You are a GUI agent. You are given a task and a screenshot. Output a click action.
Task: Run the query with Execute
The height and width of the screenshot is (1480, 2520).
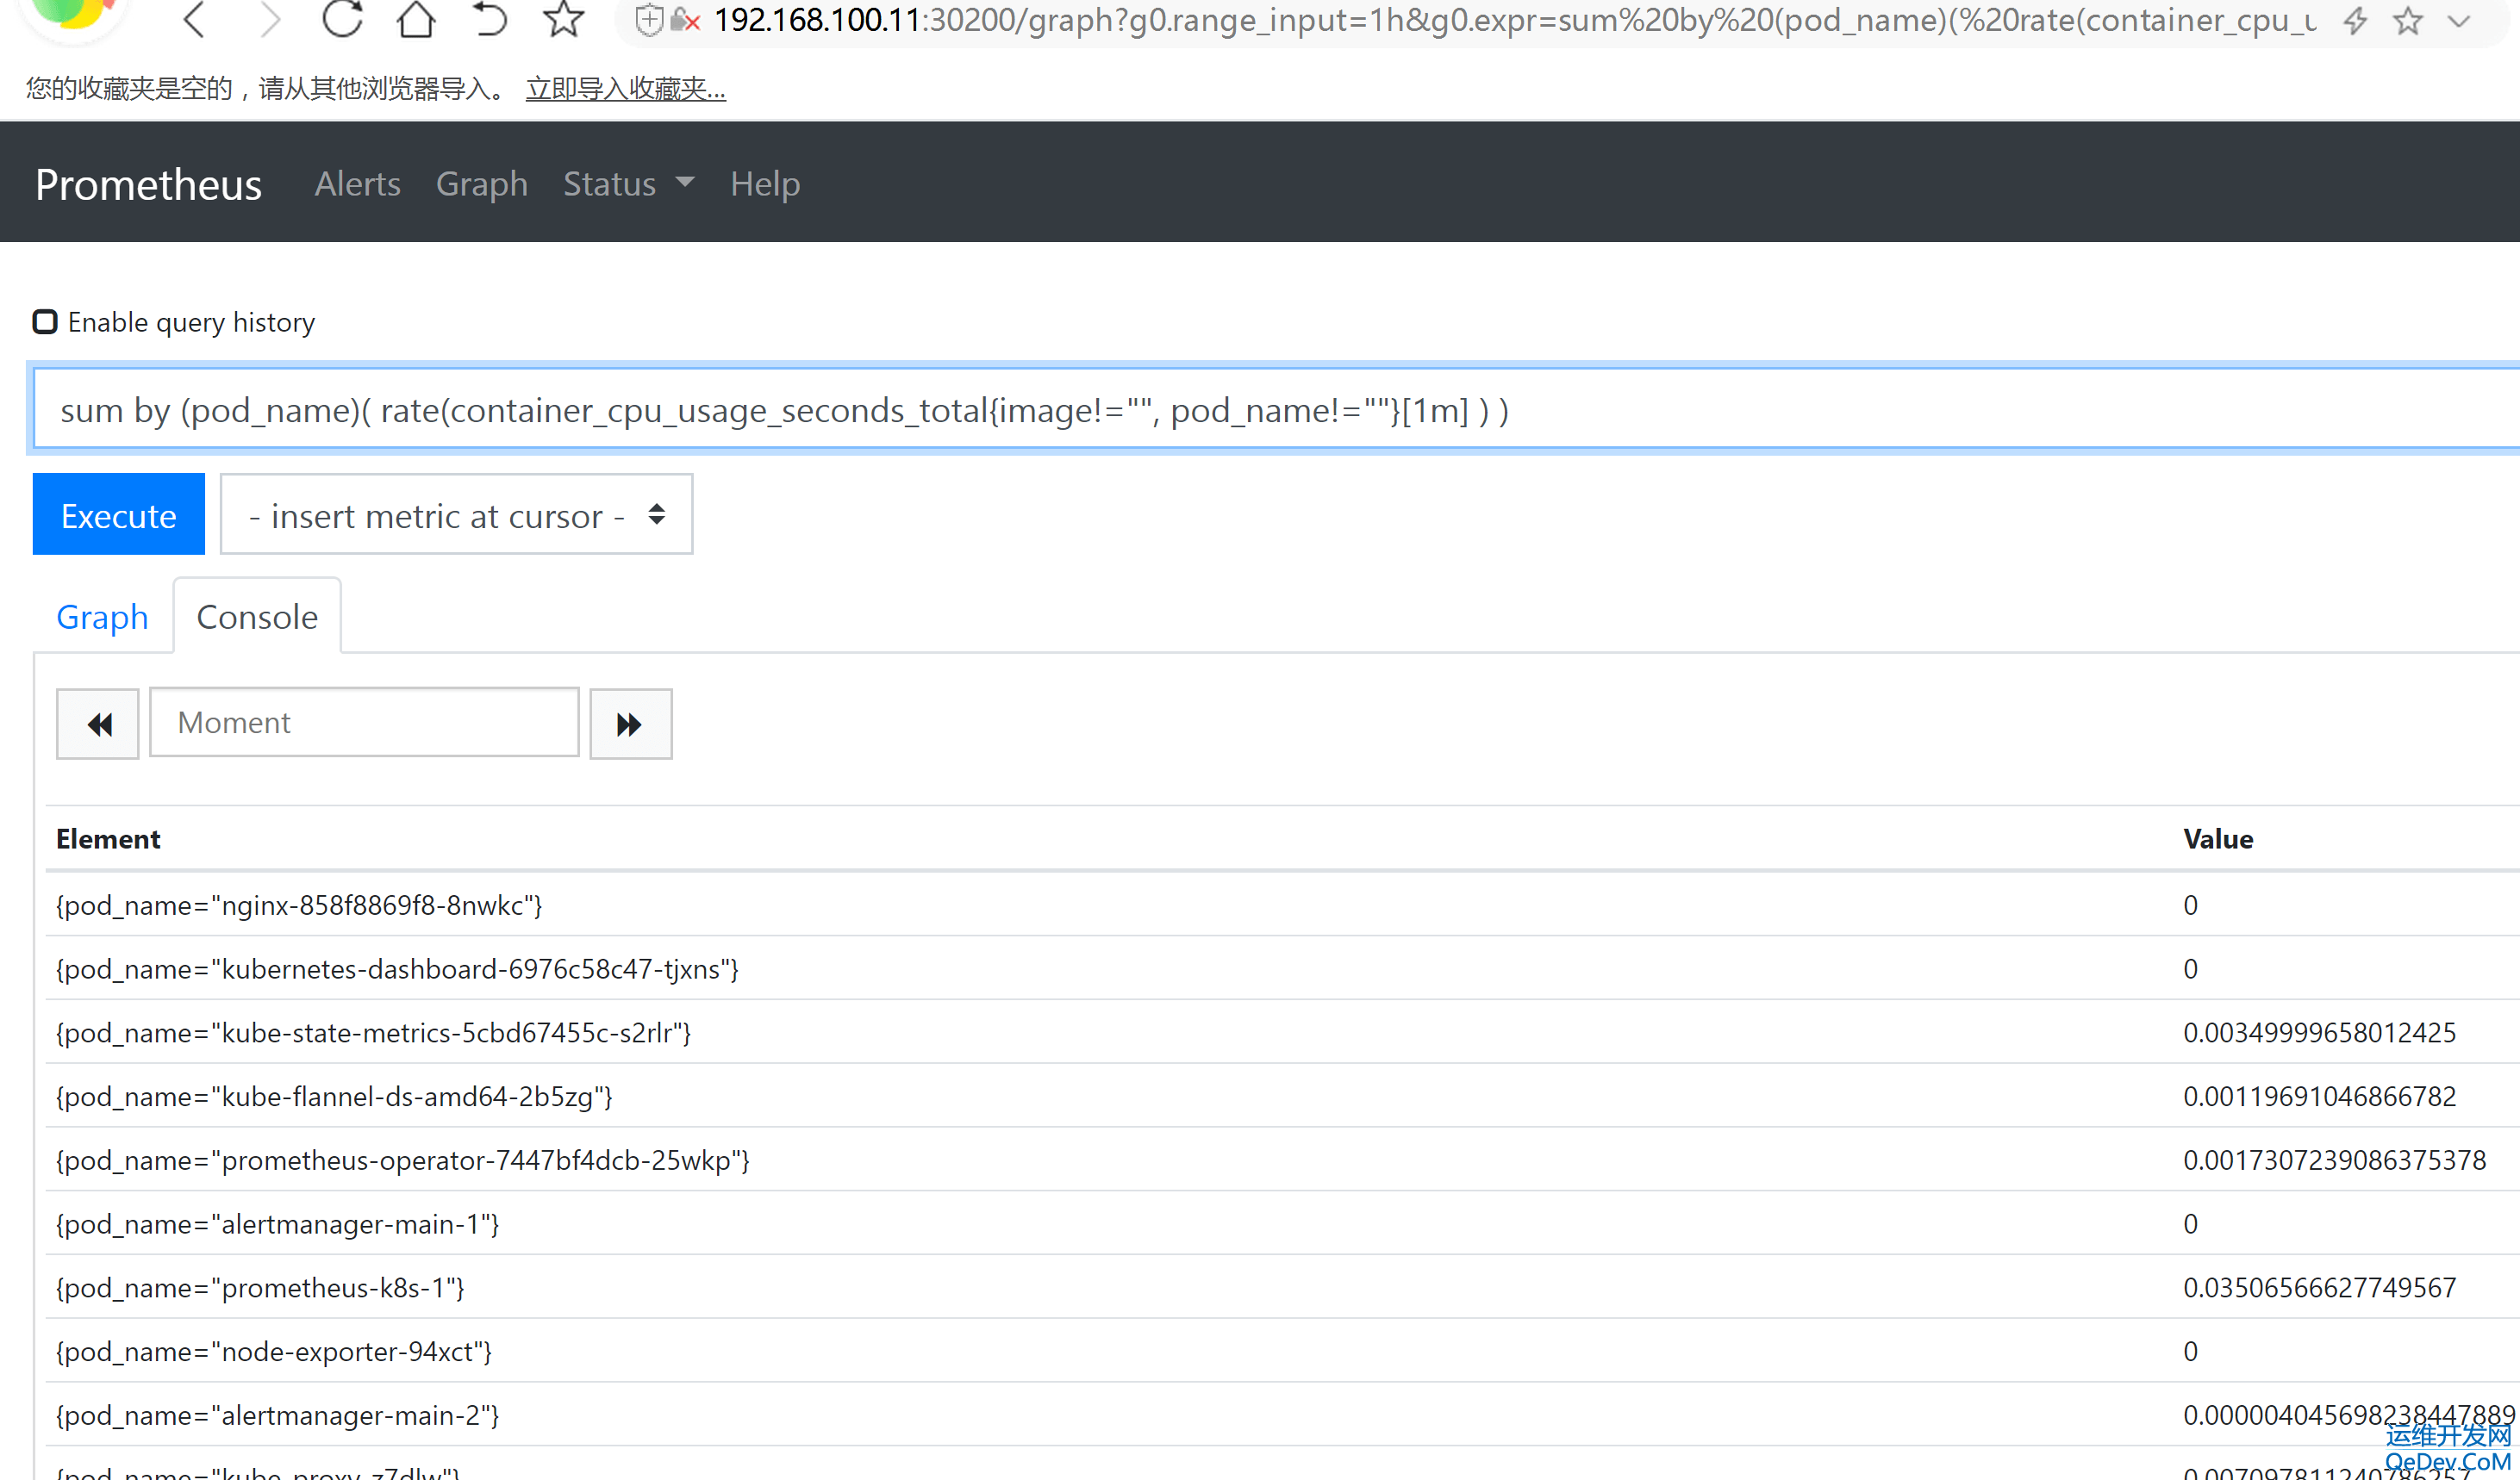click(118, 513)
